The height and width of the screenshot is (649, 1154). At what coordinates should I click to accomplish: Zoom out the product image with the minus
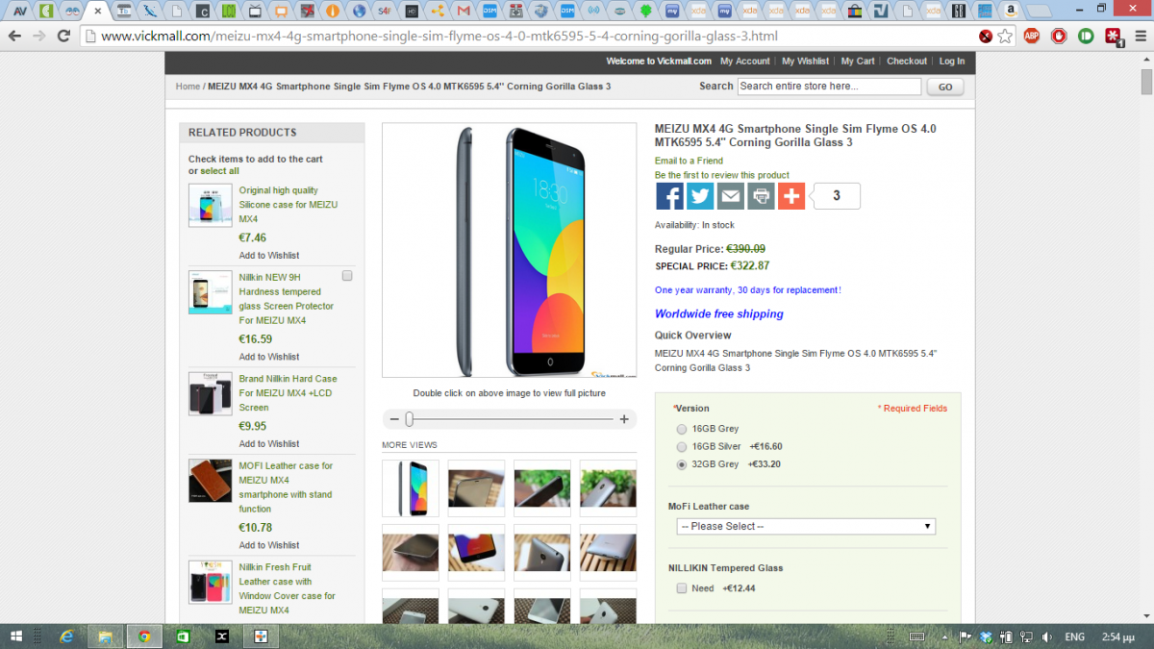pos(394,419)
